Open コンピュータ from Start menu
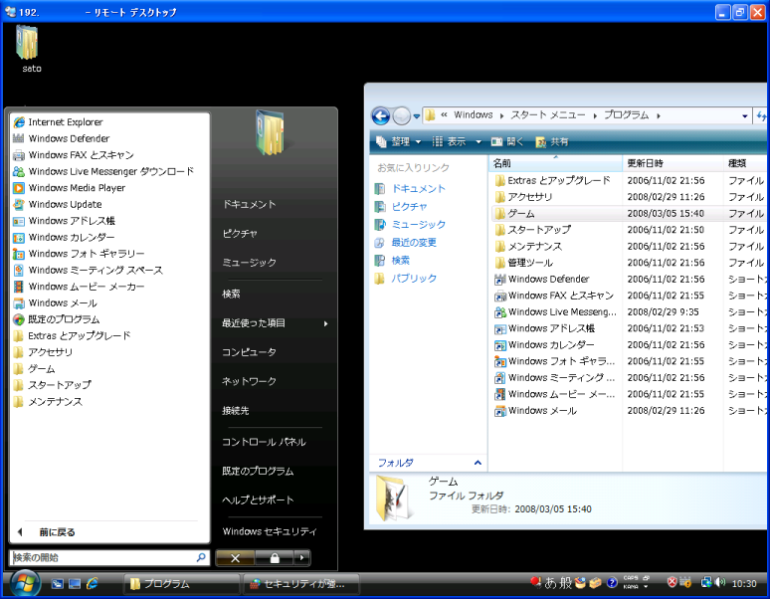The height and width of the screenshot is (599, 770). click(x=249, y=352)
